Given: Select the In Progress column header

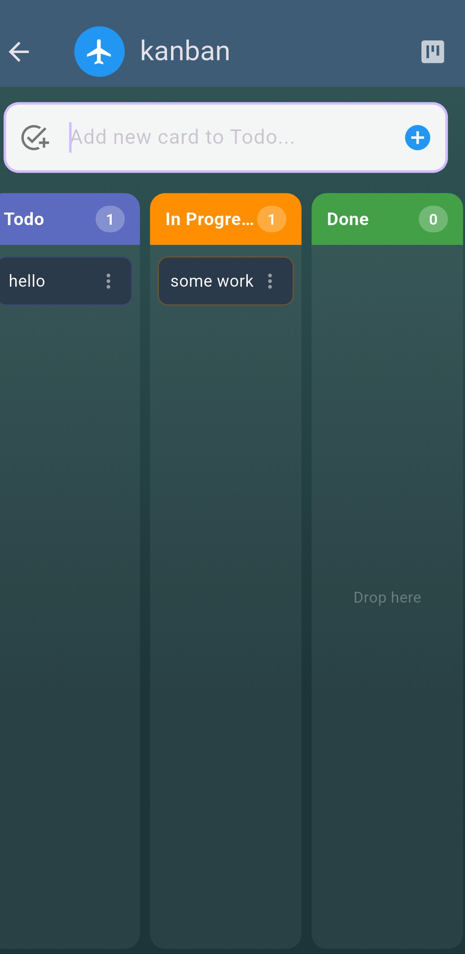Looking at the screenshot, I should pyautogui.click(x=225, y=219).
